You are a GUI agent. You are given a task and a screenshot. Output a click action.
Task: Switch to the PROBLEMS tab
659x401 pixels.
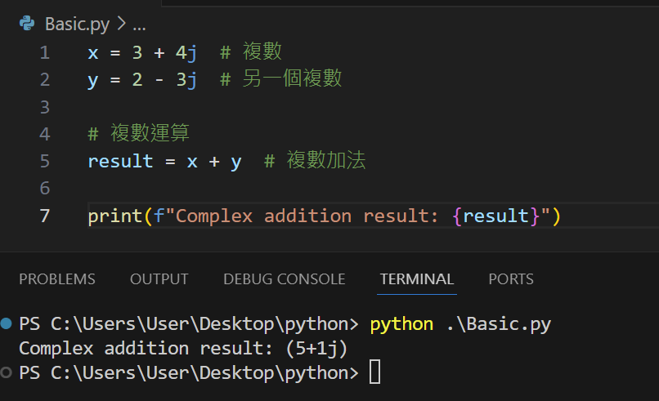57,279
